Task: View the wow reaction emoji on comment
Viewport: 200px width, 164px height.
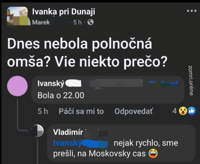Action: point(183,111)
